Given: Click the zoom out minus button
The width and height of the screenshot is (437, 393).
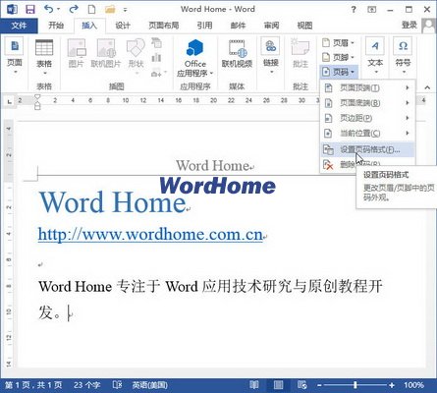Looking at the screenshot, I should pyautogui.click(x=319, y=385).
